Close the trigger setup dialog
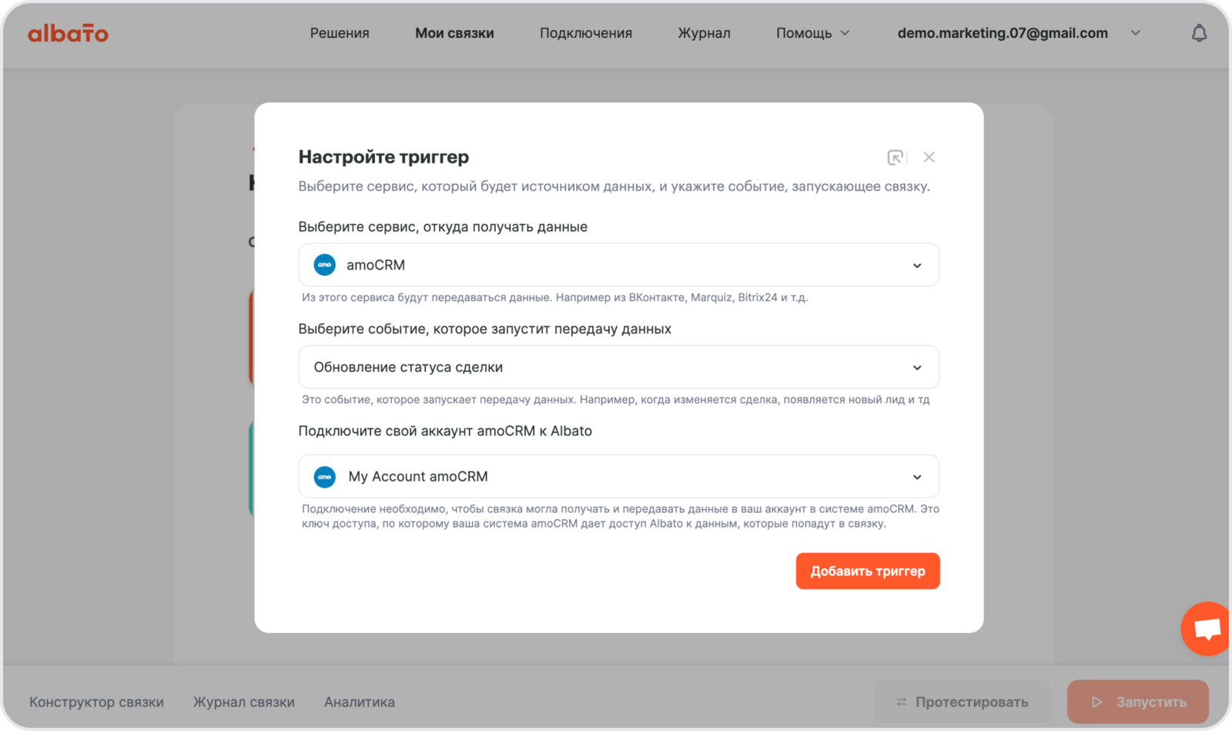Image resolution: width=1232 pixels, height=731 pixels. click(929, 157)
